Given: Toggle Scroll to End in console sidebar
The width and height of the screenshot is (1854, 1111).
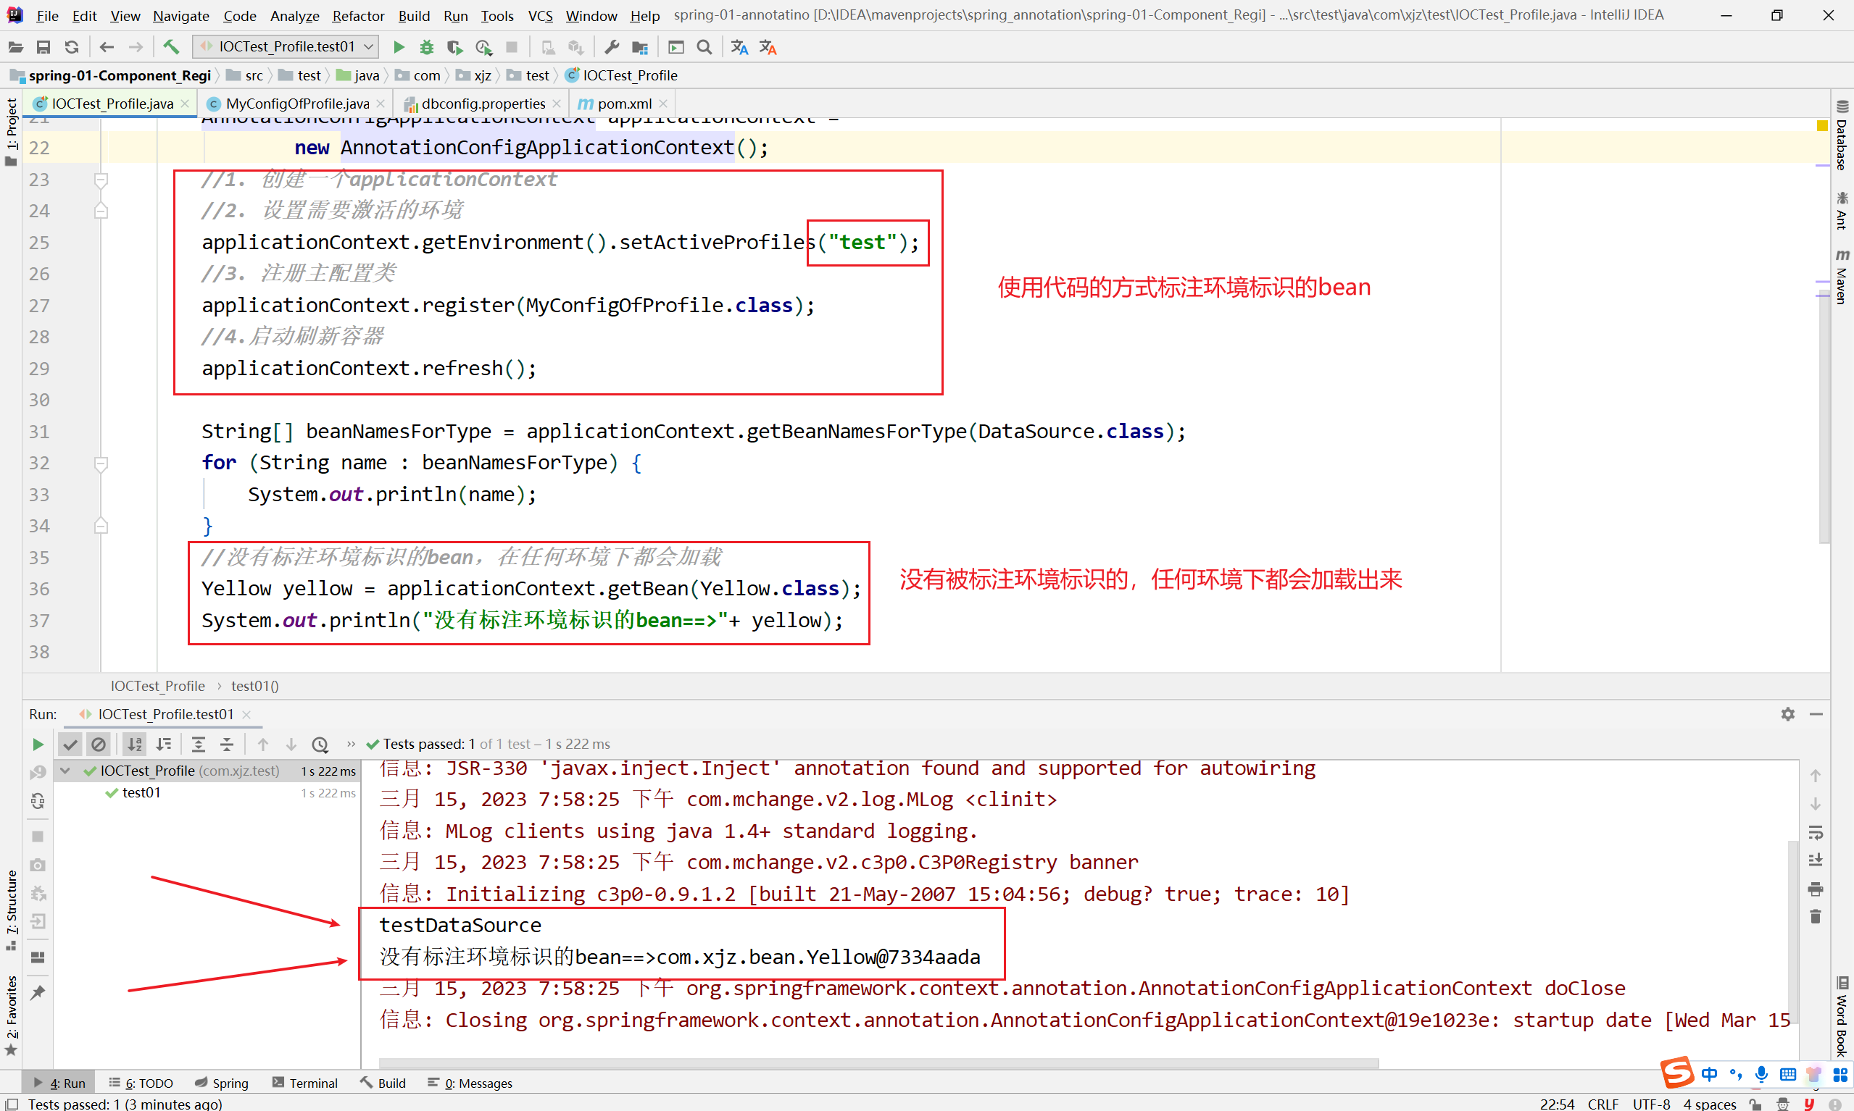Looking at the screenshot, I should click(x=1815, y=861).
